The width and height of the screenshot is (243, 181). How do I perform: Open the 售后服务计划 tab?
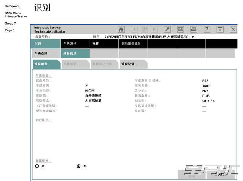pos(133,44)
